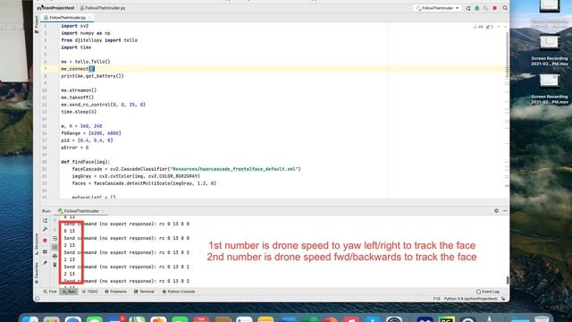
Task: Toggle scroll-to-end in the console
Action: click(x=55, y=247)
